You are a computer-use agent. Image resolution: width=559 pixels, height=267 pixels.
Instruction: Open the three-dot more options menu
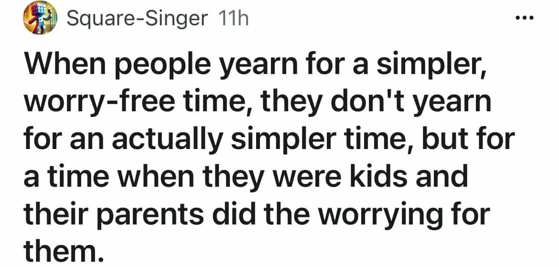coord(525,19)
